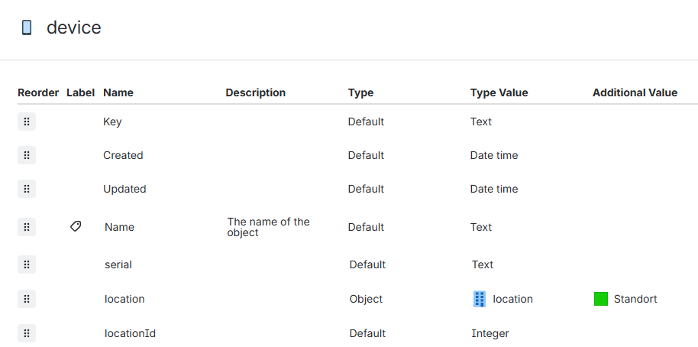Click Object type in location row

[366, 299]
